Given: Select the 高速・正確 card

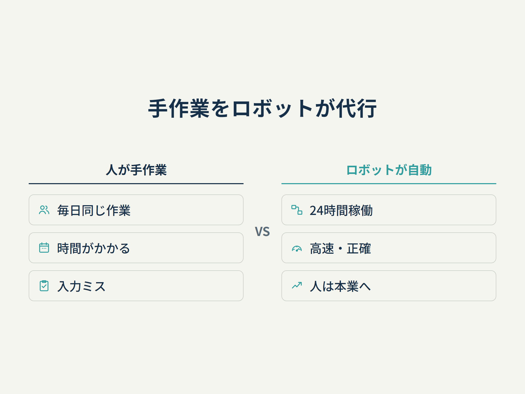Looking at the screenshot, I should point(389,248).
